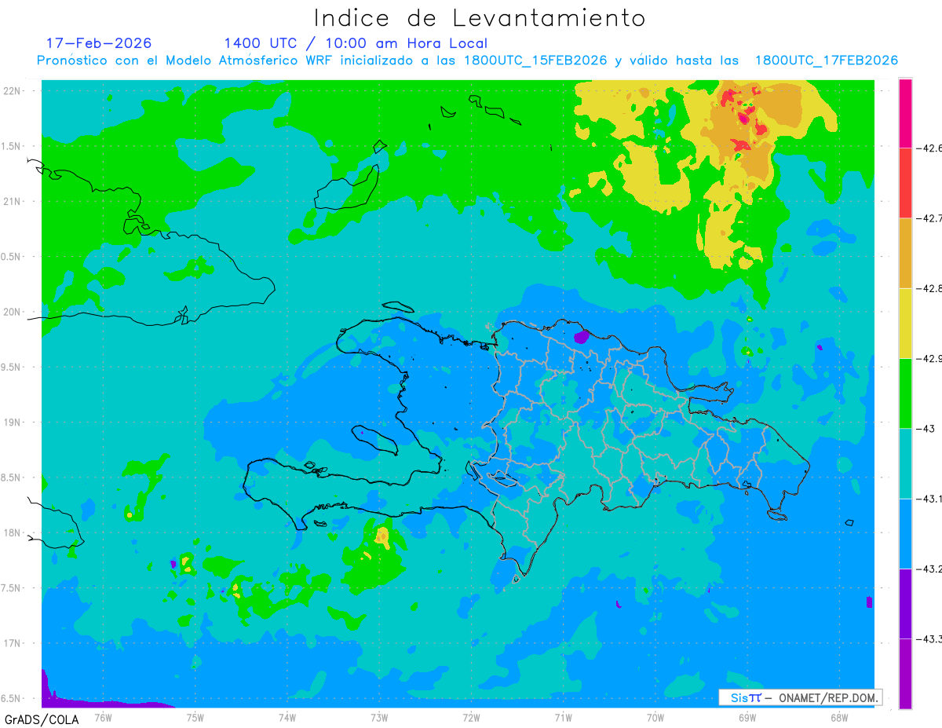The width and height of the screenshot is (942, 728).
Task: Click latitude label '20N'
Action: tap(13, 312)
